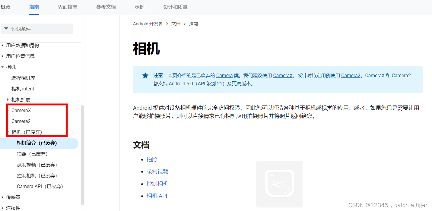Open the Camera2 link in the notice
432x211 pixels.
(x=351, y=76)
